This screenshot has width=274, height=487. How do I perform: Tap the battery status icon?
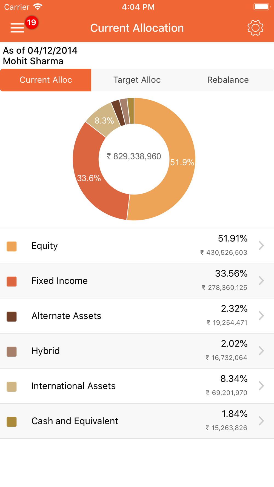[261, 7]
